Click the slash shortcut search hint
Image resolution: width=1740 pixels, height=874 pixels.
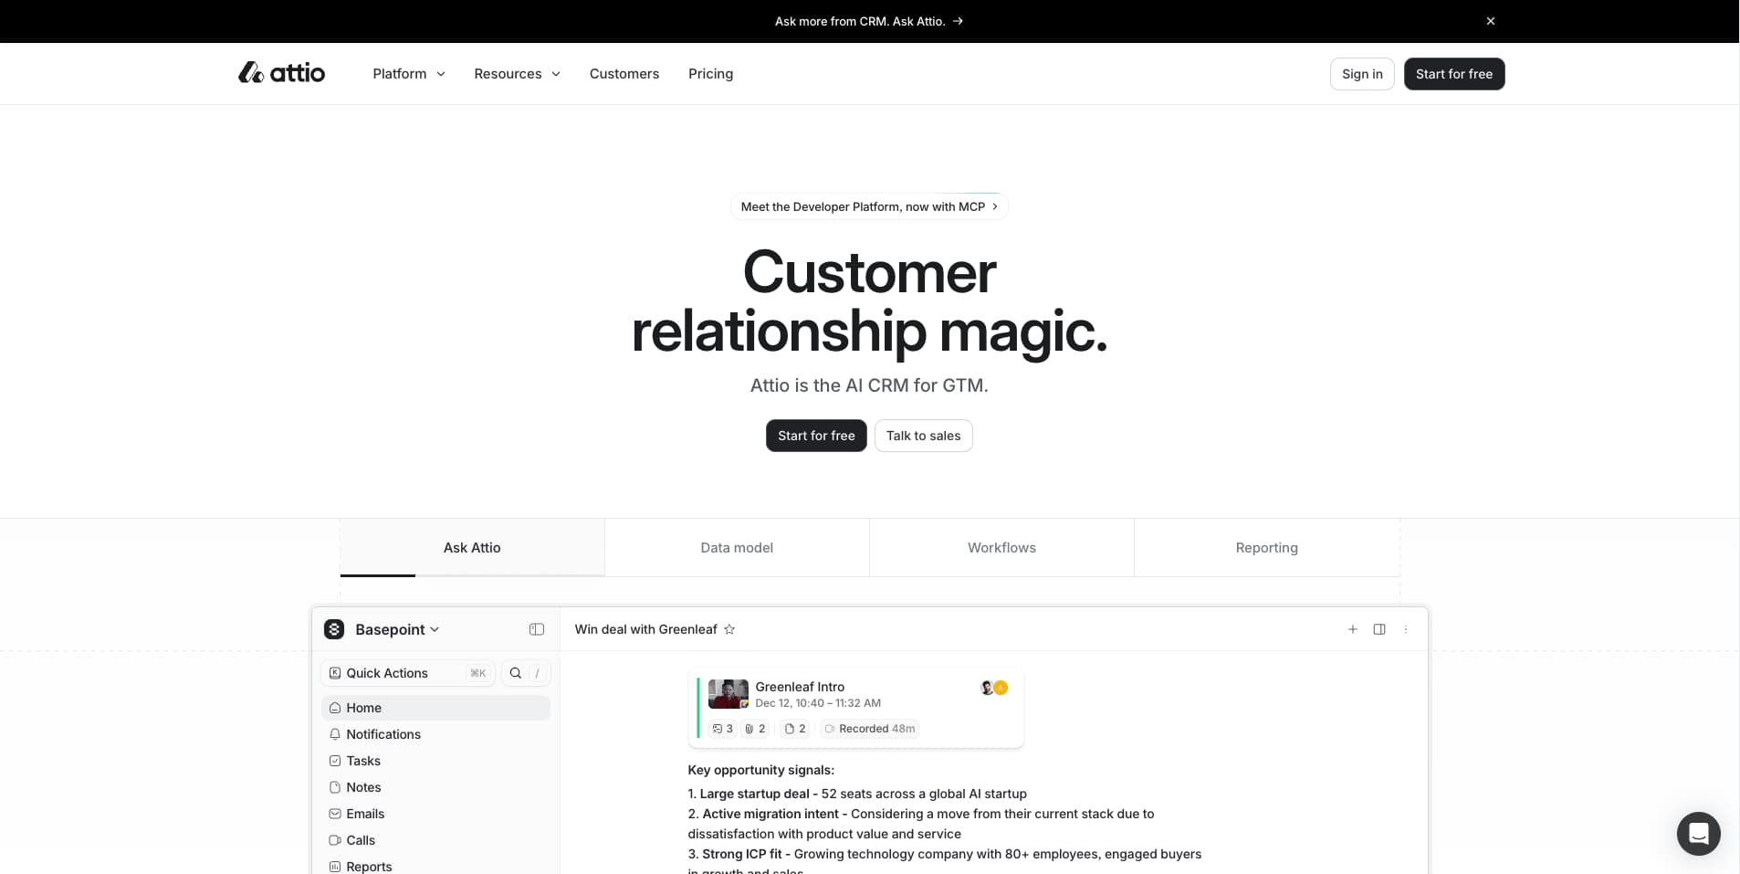(x=537, y=673)
